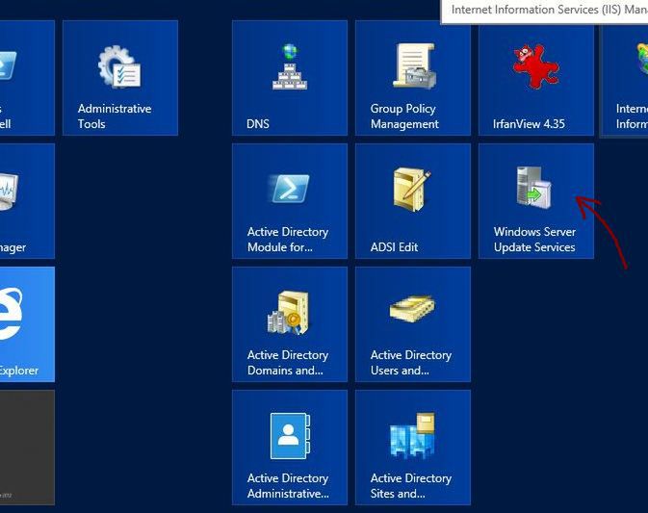648x513 pixels.
Task: Open Active Directory Domains and Trusts tile
Action: (x=290, y=324)
